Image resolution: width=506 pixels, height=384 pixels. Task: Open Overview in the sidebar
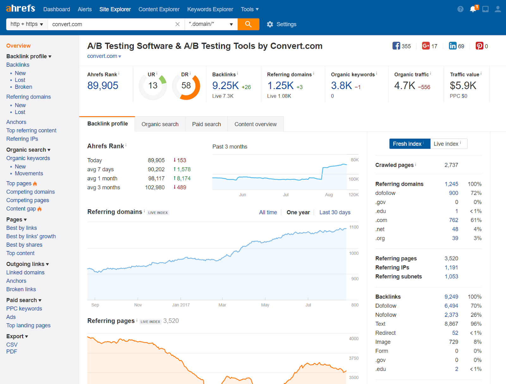click(18, 46)
